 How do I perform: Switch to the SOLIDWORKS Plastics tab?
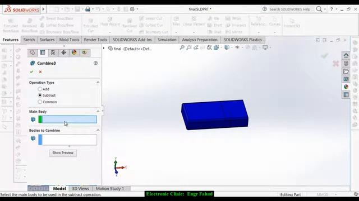click(243, 40)
